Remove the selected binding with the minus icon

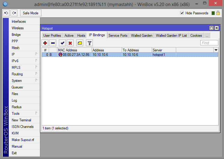tap(53, 43)
